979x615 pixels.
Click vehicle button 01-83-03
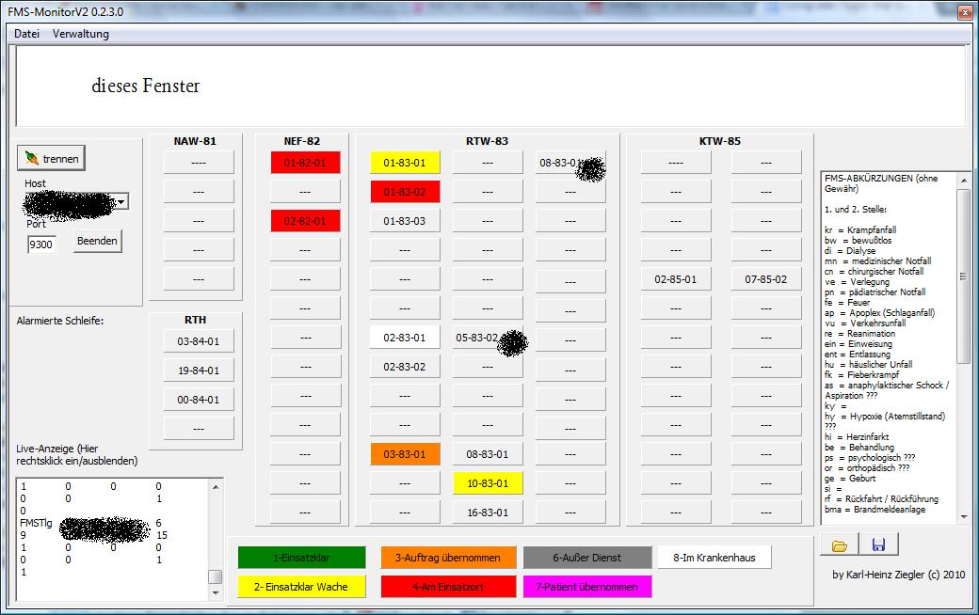tap(405, 221)
